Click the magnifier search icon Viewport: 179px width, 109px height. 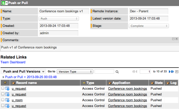117,72
